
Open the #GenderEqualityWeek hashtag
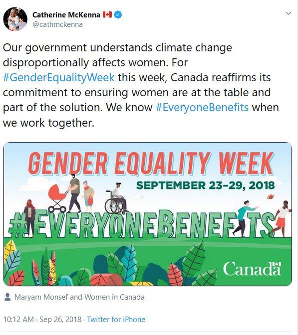tap(59, 77)
